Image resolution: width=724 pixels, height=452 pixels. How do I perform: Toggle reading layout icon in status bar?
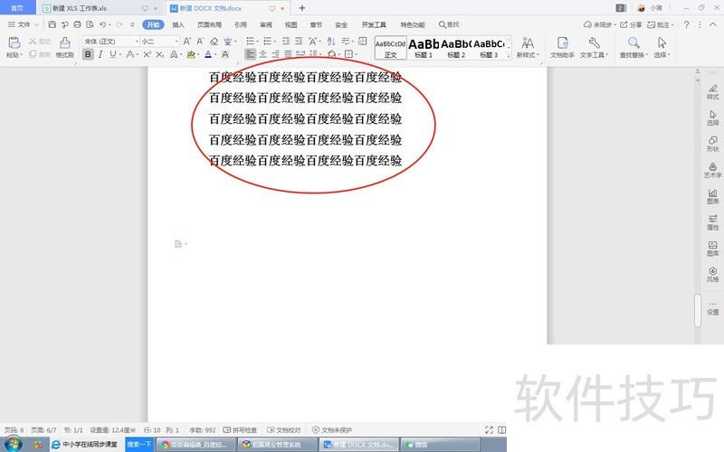[x=501, y=430]
